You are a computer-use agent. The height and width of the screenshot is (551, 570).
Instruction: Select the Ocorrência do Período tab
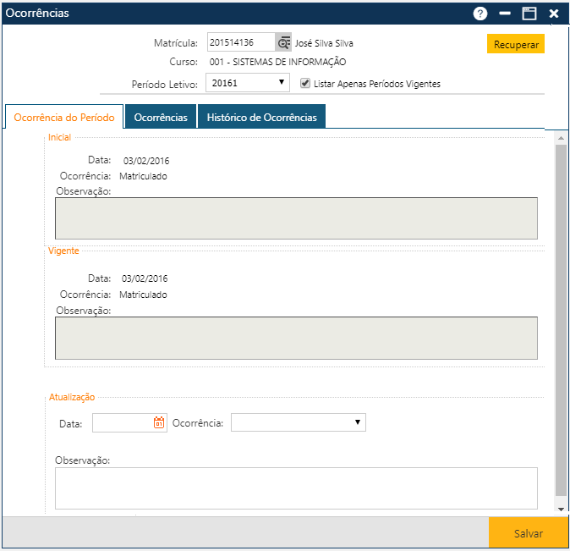64,118
